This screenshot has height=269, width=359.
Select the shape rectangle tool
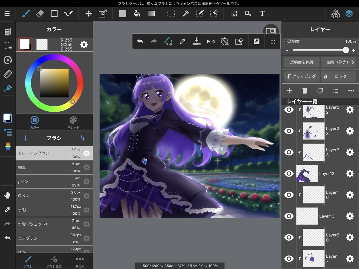pos(54,14)
